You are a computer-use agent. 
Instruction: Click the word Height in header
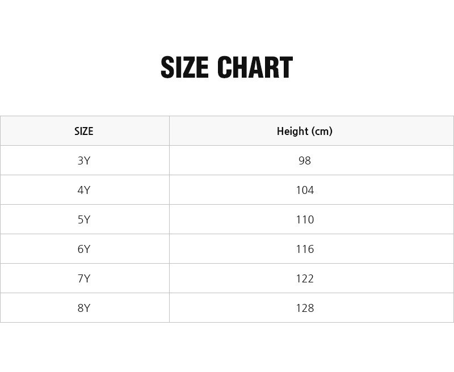point(293,131)
